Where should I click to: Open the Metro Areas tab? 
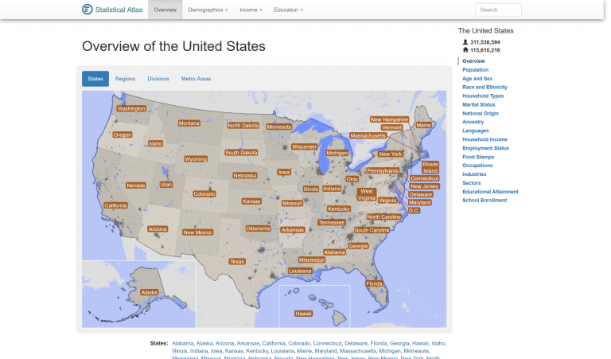pos(196,79)
